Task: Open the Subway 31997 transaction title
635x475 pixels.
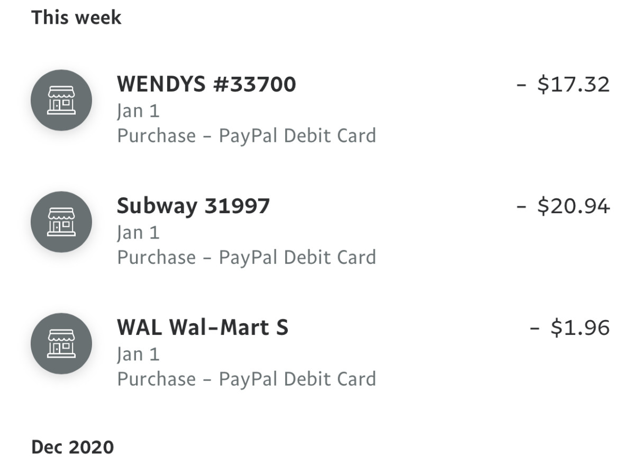Action: (x=193, y=206)
